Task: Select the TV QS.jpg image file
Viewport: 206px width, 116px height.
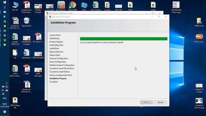Action: click(x=199, y=88)
